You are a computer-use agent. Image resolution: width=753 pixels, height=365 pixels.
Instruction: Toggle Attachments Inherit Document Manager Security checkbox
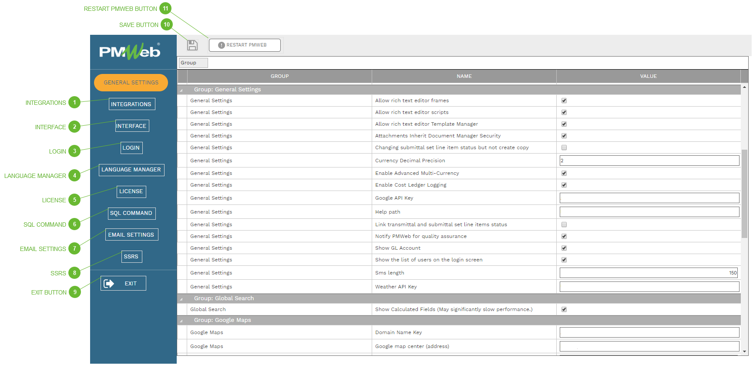[564, 136]
